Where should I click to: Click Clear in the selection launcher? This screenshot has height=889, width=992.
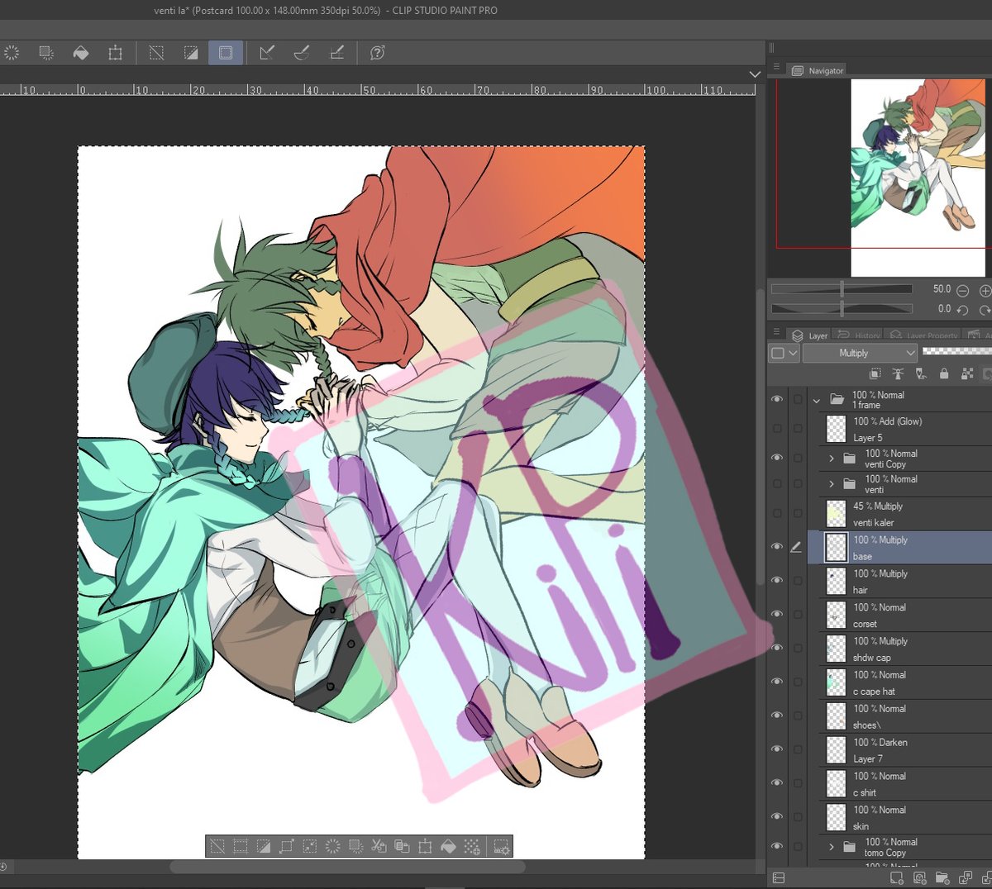333,846
